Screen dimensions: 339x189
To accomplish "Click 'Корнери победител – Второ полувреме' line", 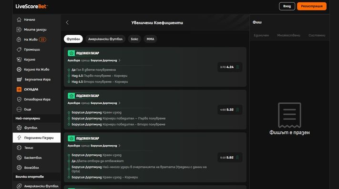I will coord(118,124).
